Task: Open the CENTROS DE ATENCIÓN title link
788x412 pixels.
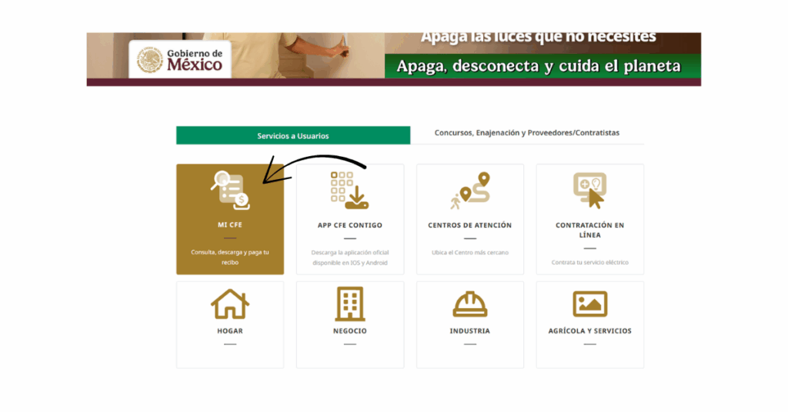Action: click(x=470, y=225)
